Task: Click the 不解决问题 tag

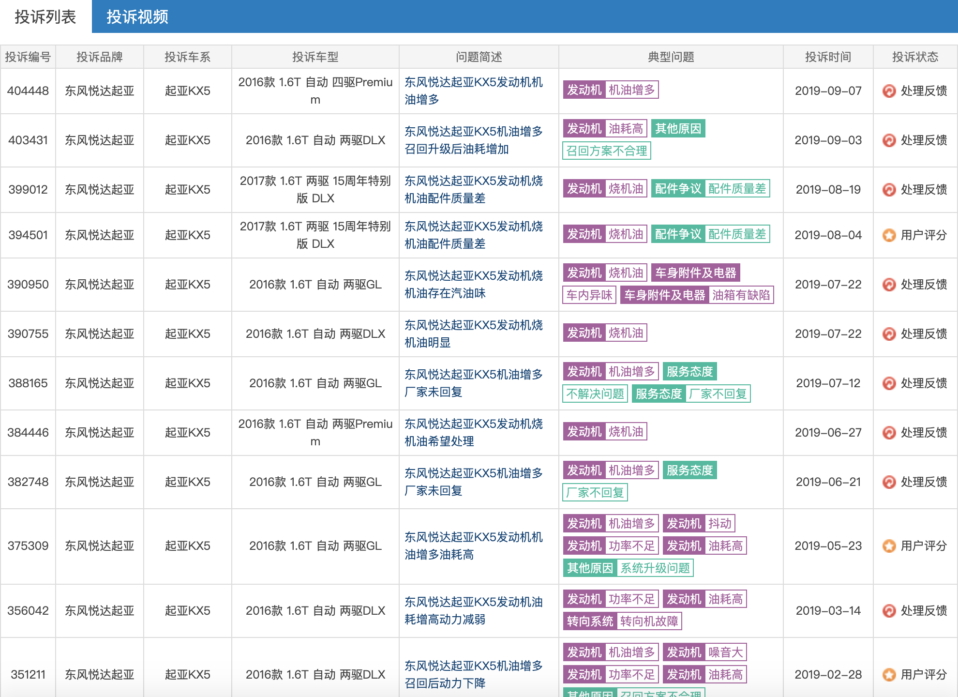Action: pos(595,394)
